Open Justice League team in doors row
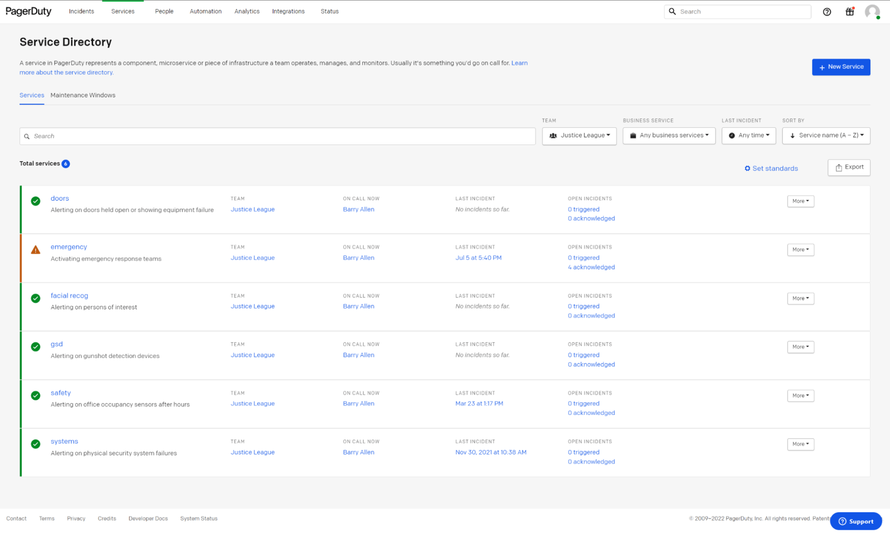The image size is (890, 535). pos(253,210)
